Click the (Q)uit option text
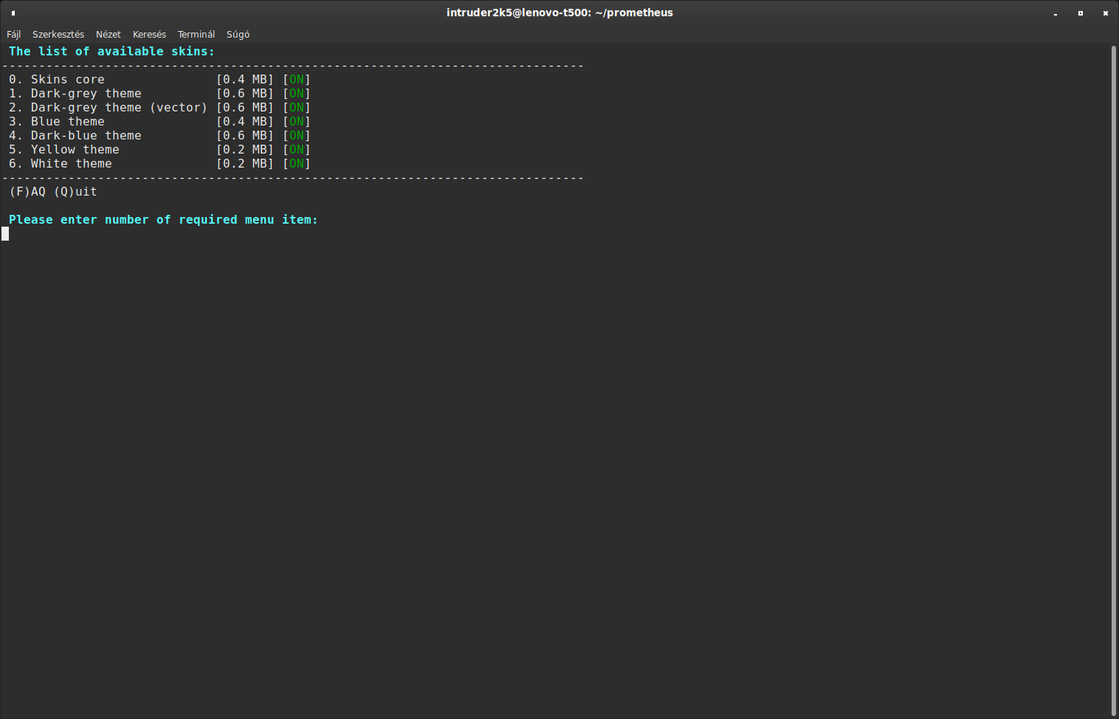 pos(75,192)
